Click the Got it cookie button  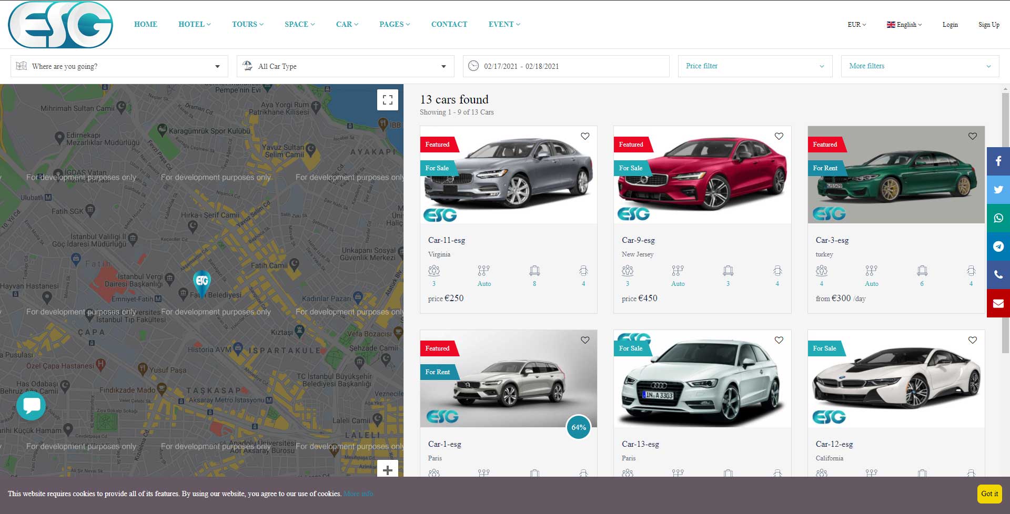(989, 494)
